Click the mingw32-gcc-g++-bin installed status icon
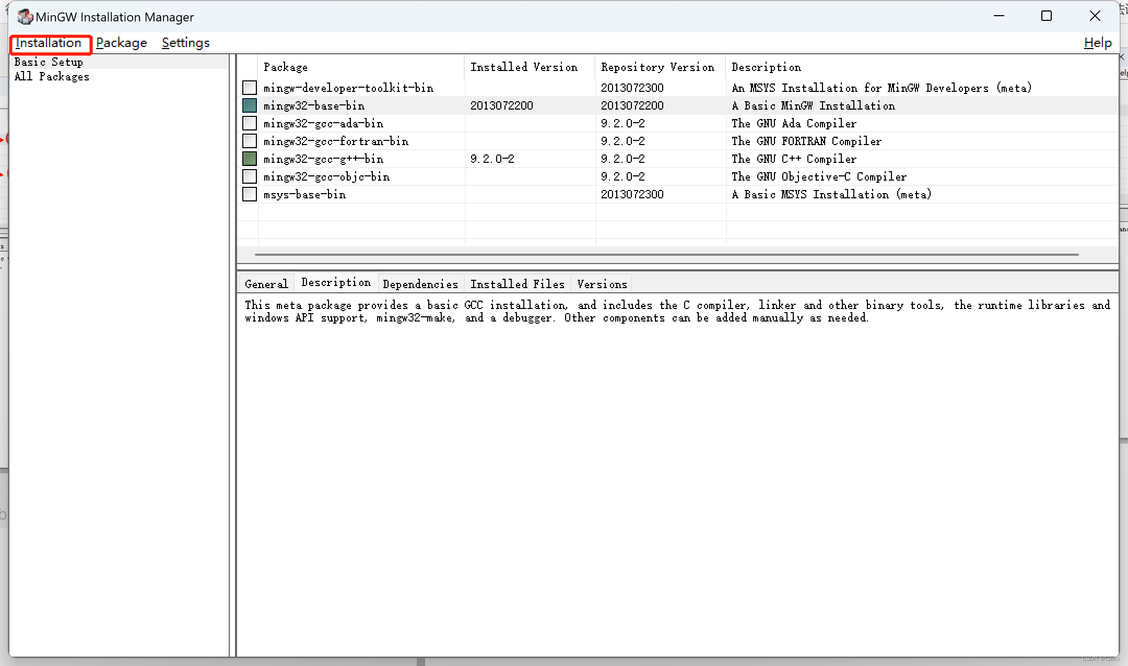Screen dimensions: 1128x666 pos(250,159)
